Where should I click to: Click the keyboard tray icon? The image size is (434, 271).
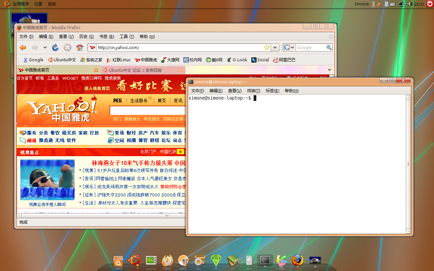393,4
